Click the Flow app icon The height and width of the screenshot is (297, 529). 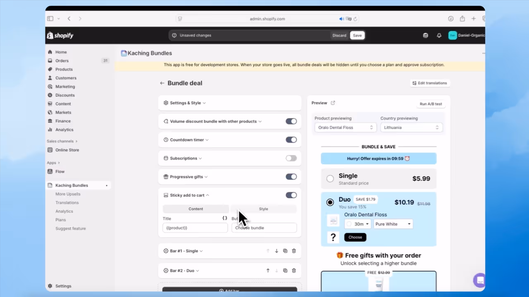(x=50, y=172)
